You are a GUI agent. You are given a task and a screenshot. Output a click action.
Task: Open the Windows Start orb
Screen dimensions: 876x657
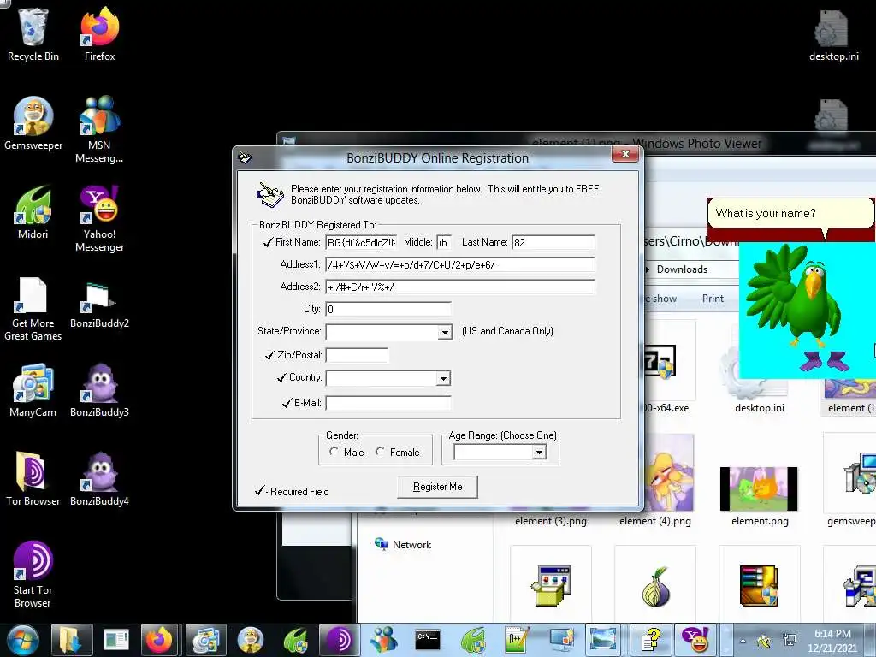pyautogui.click(x=22, y=640)
